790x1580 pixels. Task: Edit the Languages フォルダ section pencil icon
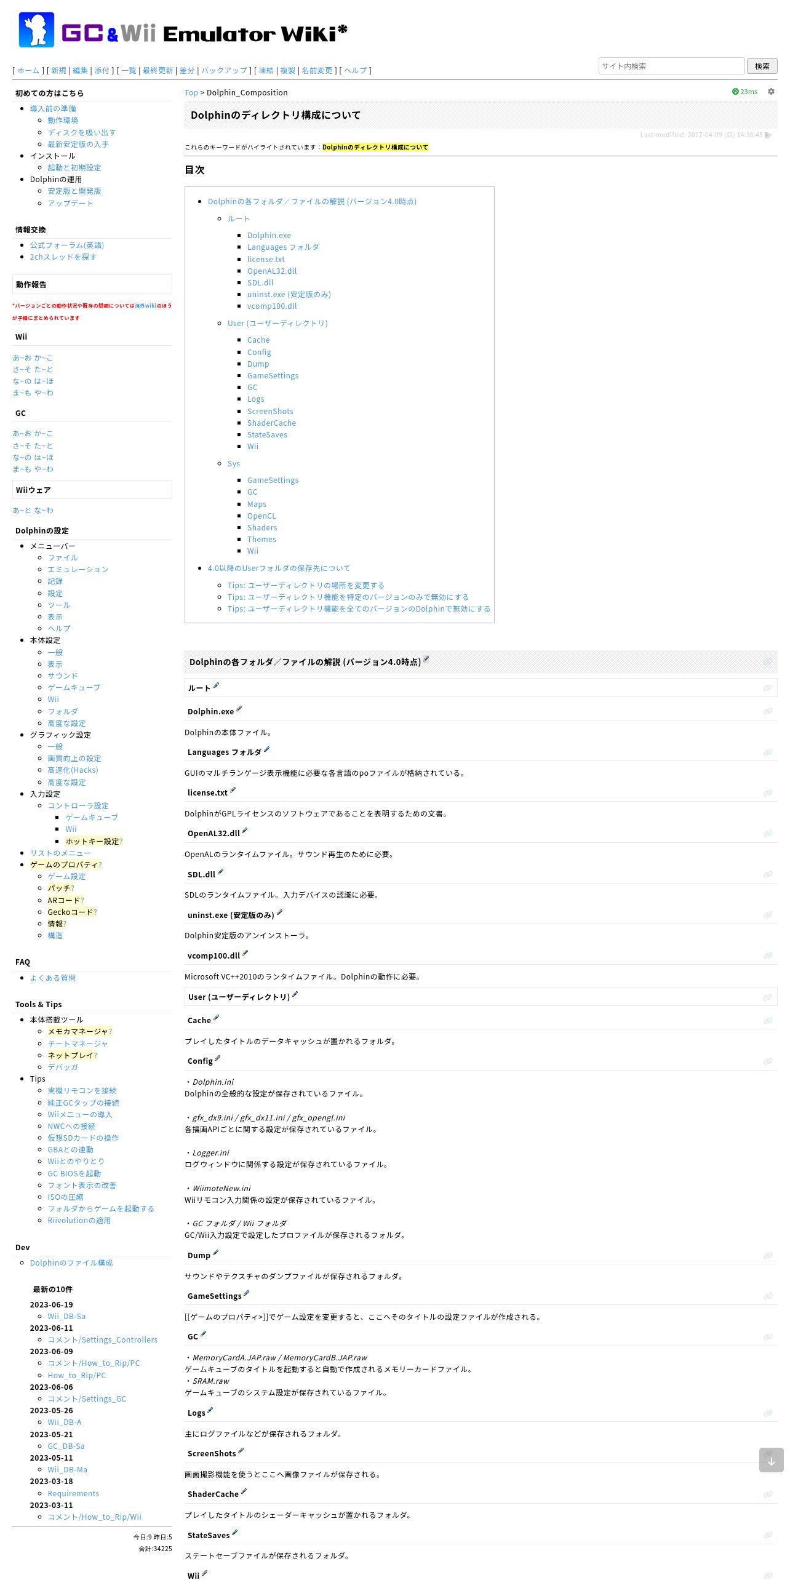pos(266,750)
